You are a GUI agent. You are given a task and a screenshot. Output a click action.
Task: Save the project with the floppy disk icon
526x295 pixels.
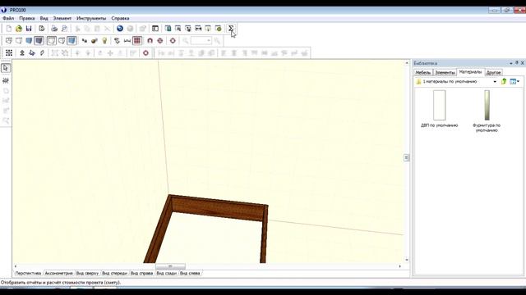point(29,29)
